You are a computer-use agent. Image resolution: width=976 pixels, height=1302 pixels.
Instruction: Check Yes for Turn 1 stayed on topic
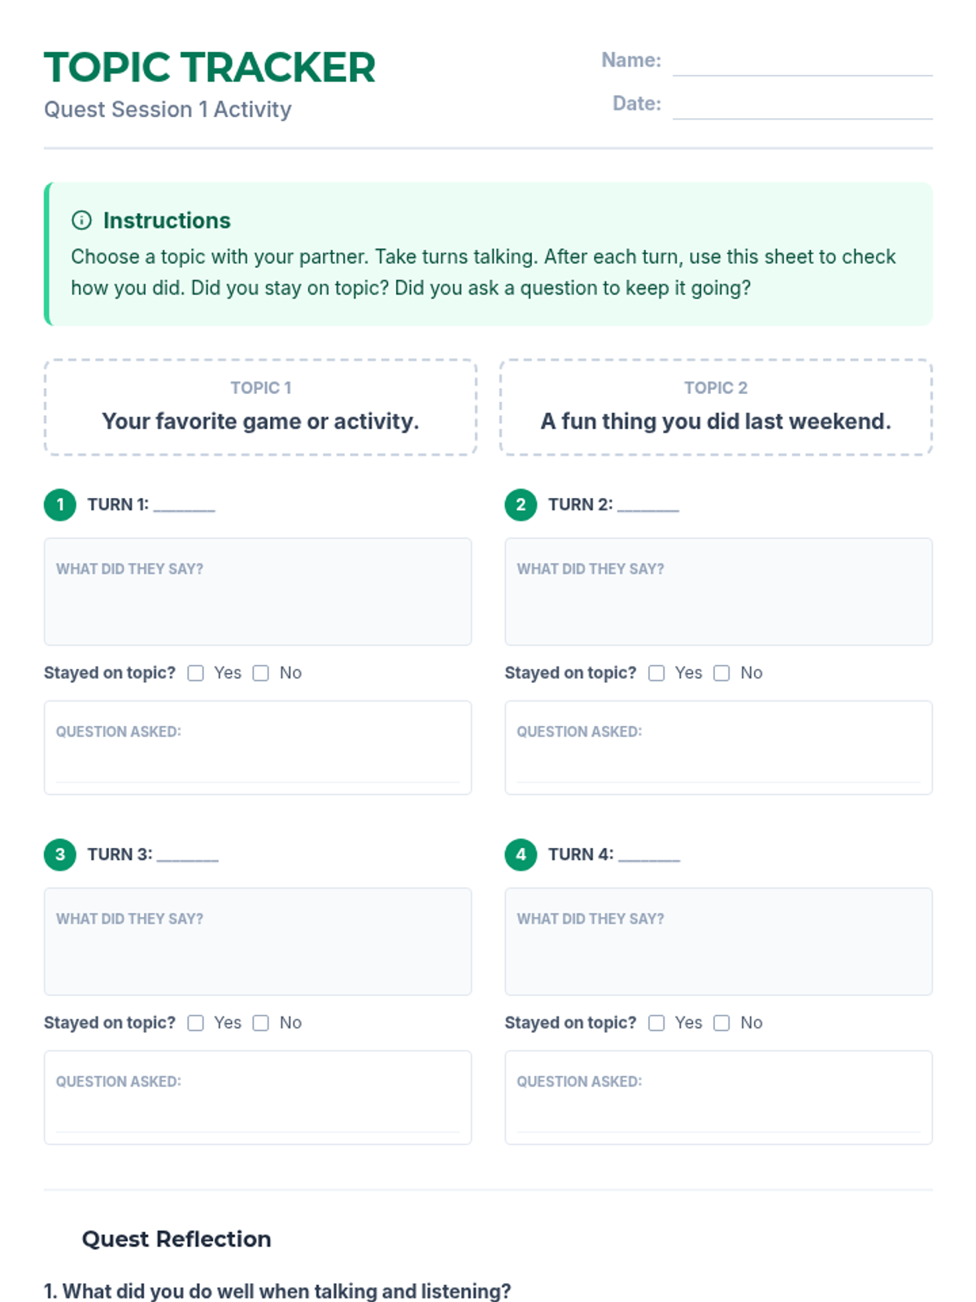pyautogui.click(x=196, y=673)
